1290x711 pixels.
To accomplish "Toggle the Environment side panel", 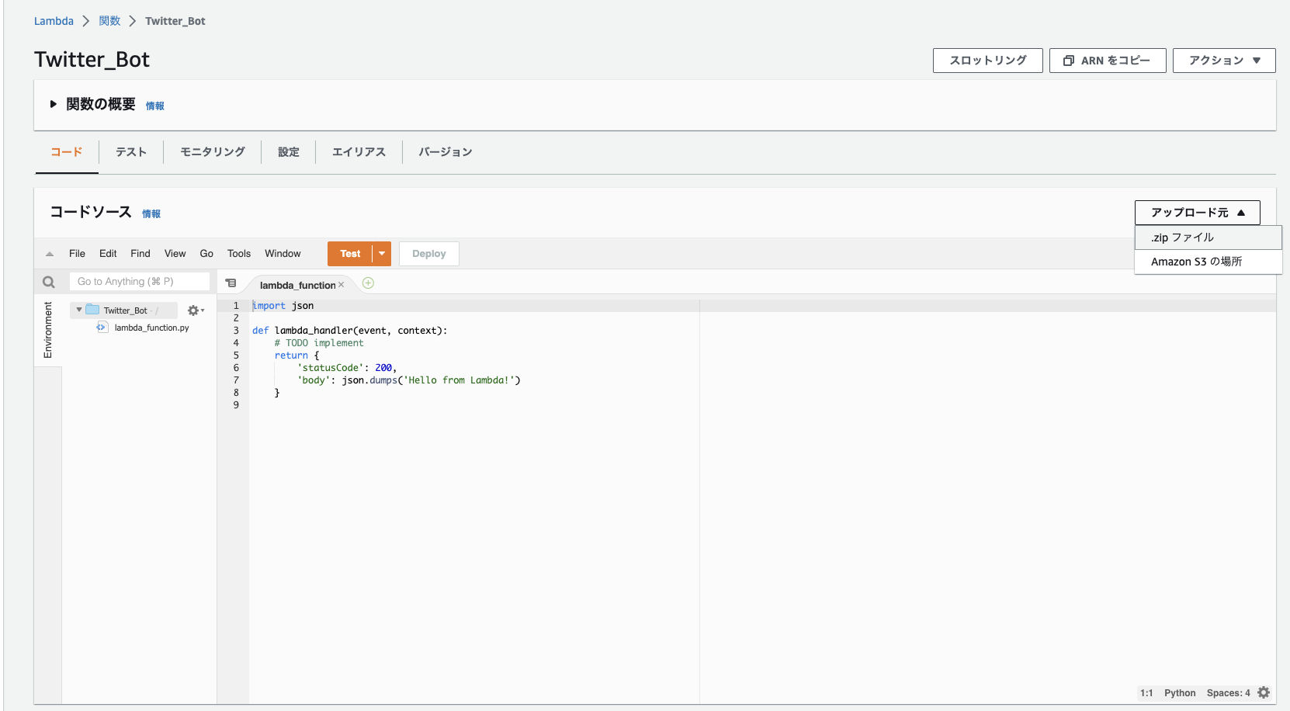I will tap(48, 330).
